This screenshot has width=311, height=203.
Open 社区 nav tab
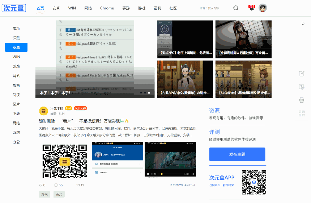[x=173, y=8]
